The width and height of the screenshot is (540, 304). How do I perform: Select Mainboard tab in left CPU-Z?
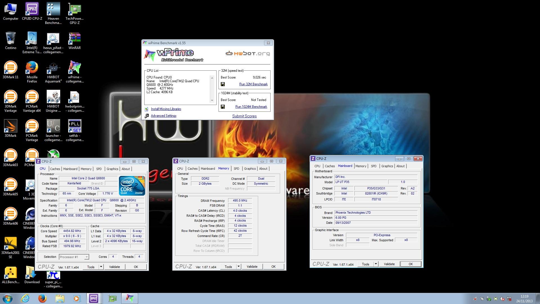70,169
